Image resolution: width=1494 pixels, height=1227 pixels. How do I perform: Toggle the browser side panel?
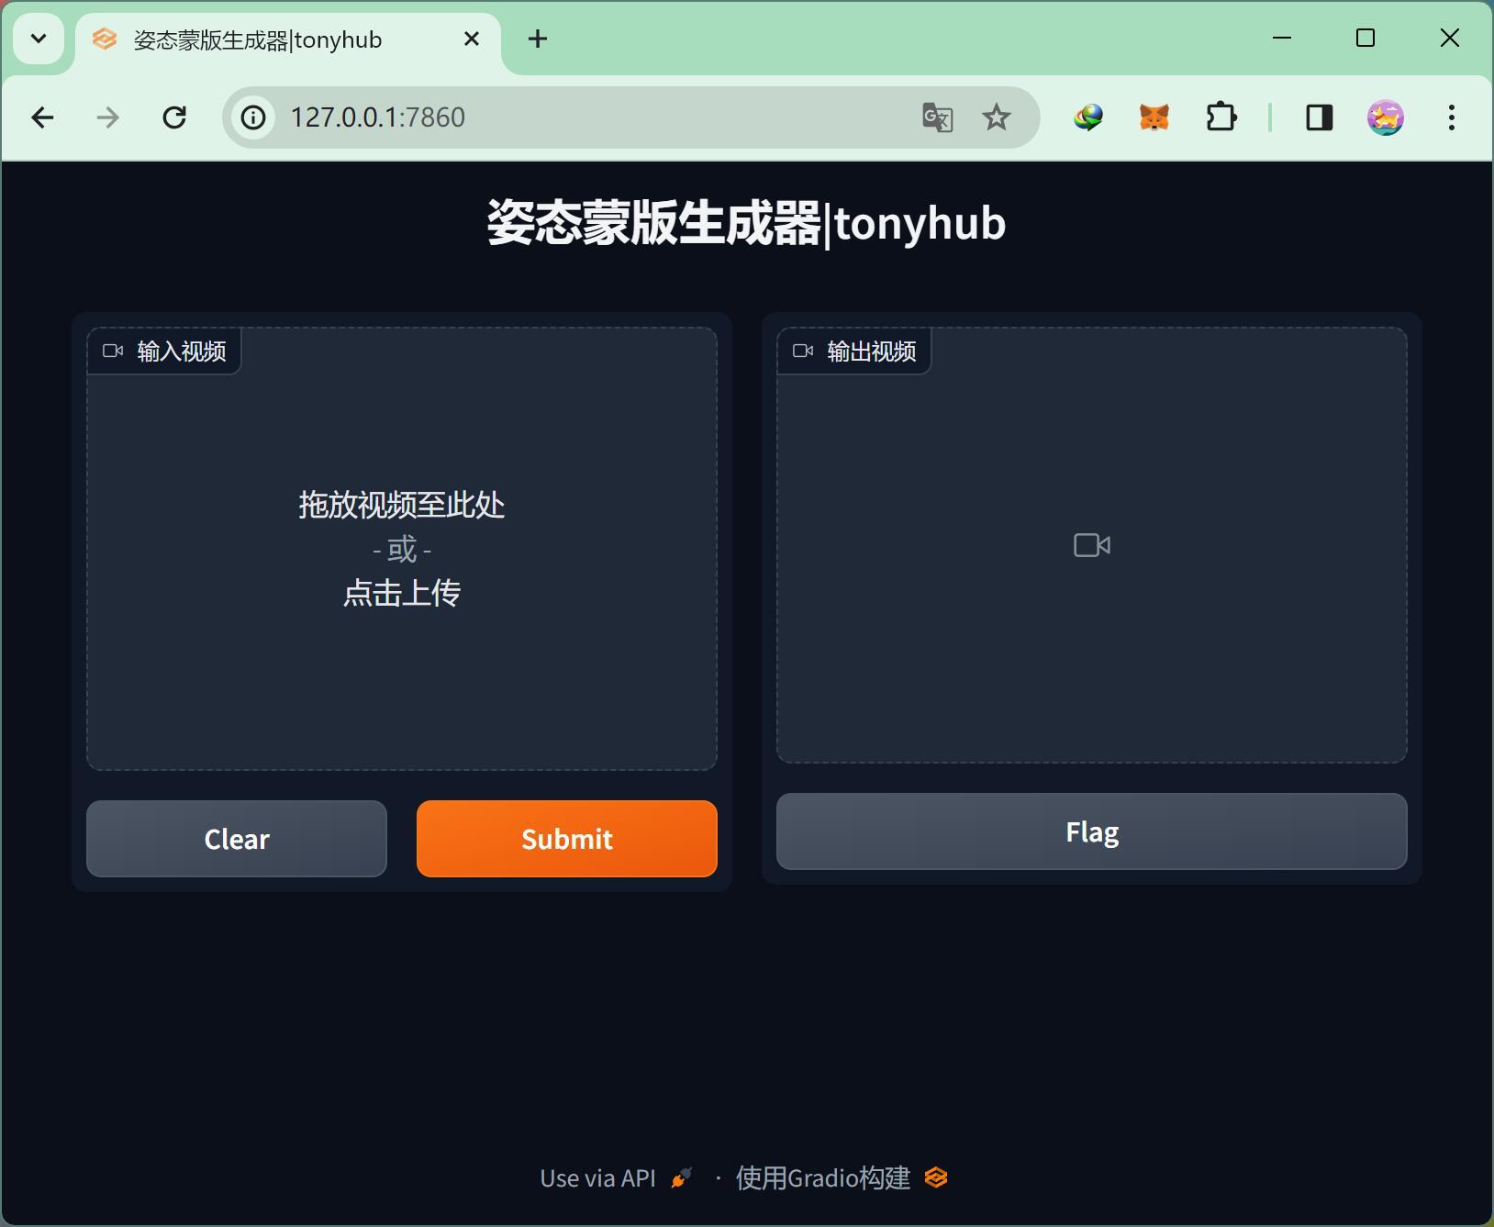click(1320, 117)
